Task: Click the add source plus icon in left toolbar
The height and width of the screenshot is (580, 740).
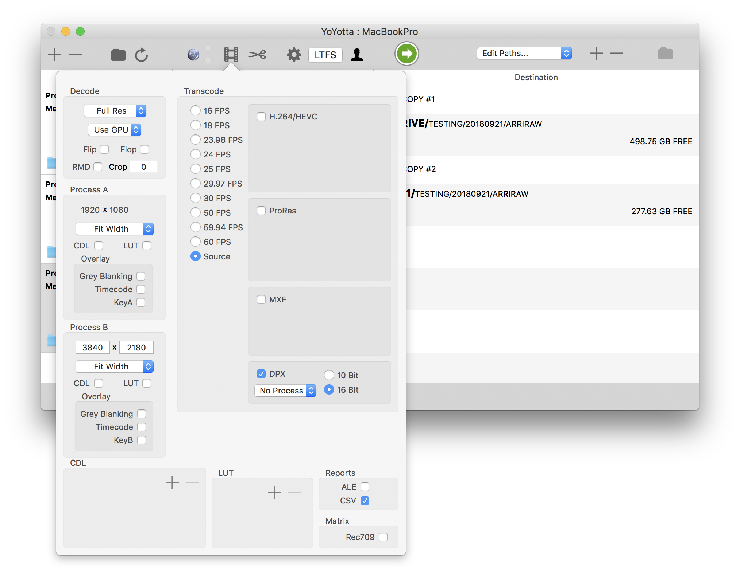Action: pyautogui.click(x=55, y=55)
